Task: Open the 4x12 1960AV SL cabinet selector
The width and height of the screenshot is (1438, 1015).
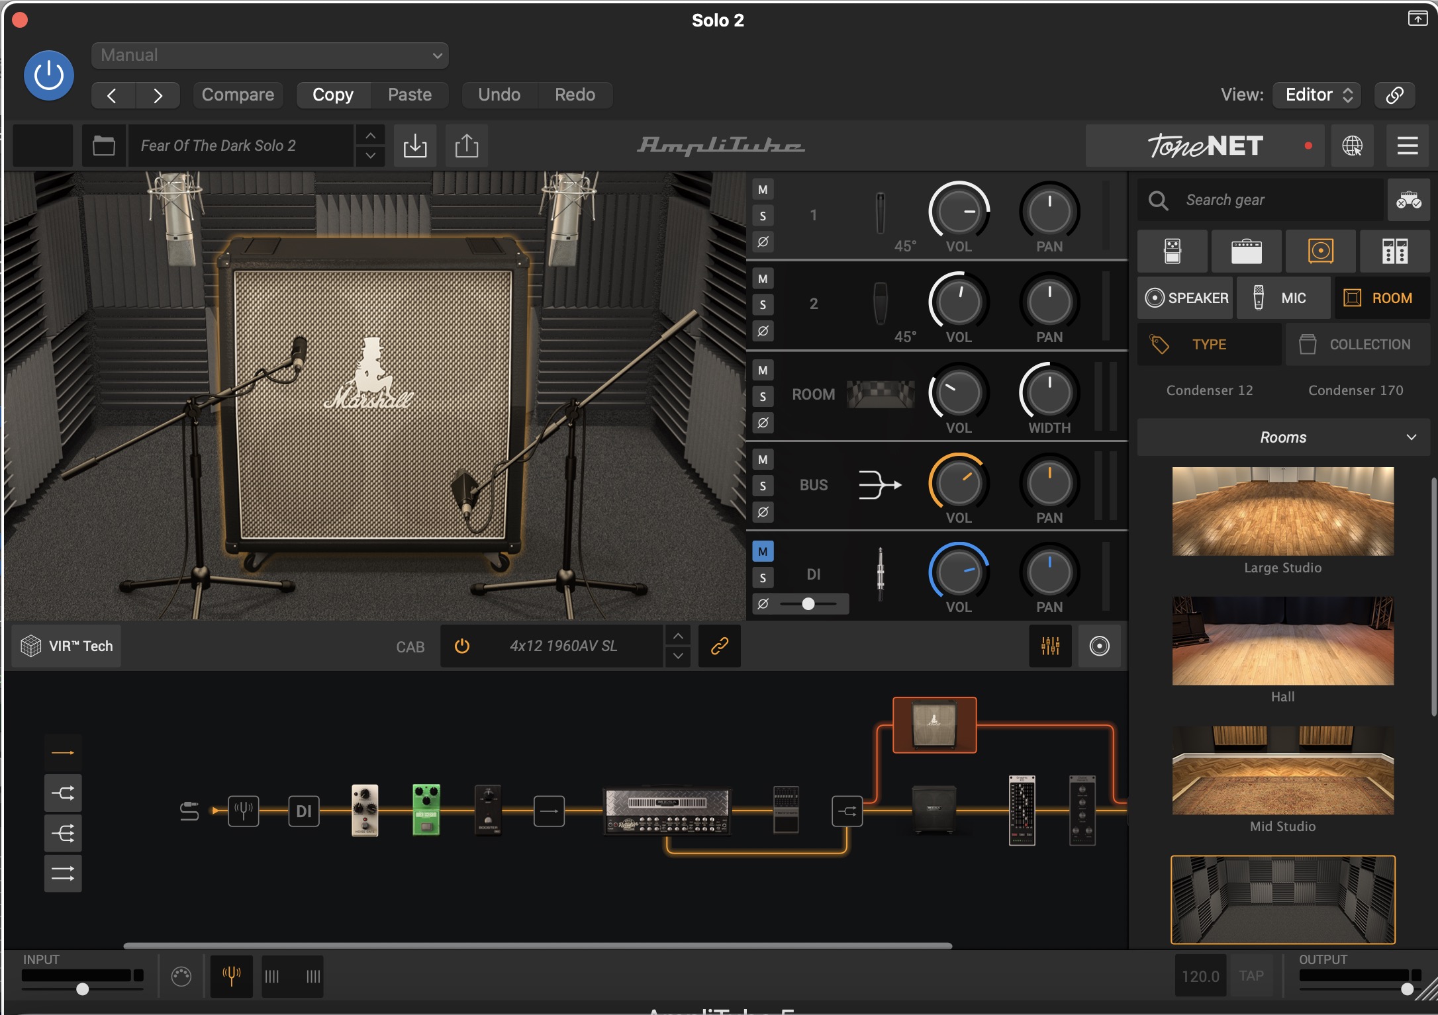Action: tap(563, 646)
